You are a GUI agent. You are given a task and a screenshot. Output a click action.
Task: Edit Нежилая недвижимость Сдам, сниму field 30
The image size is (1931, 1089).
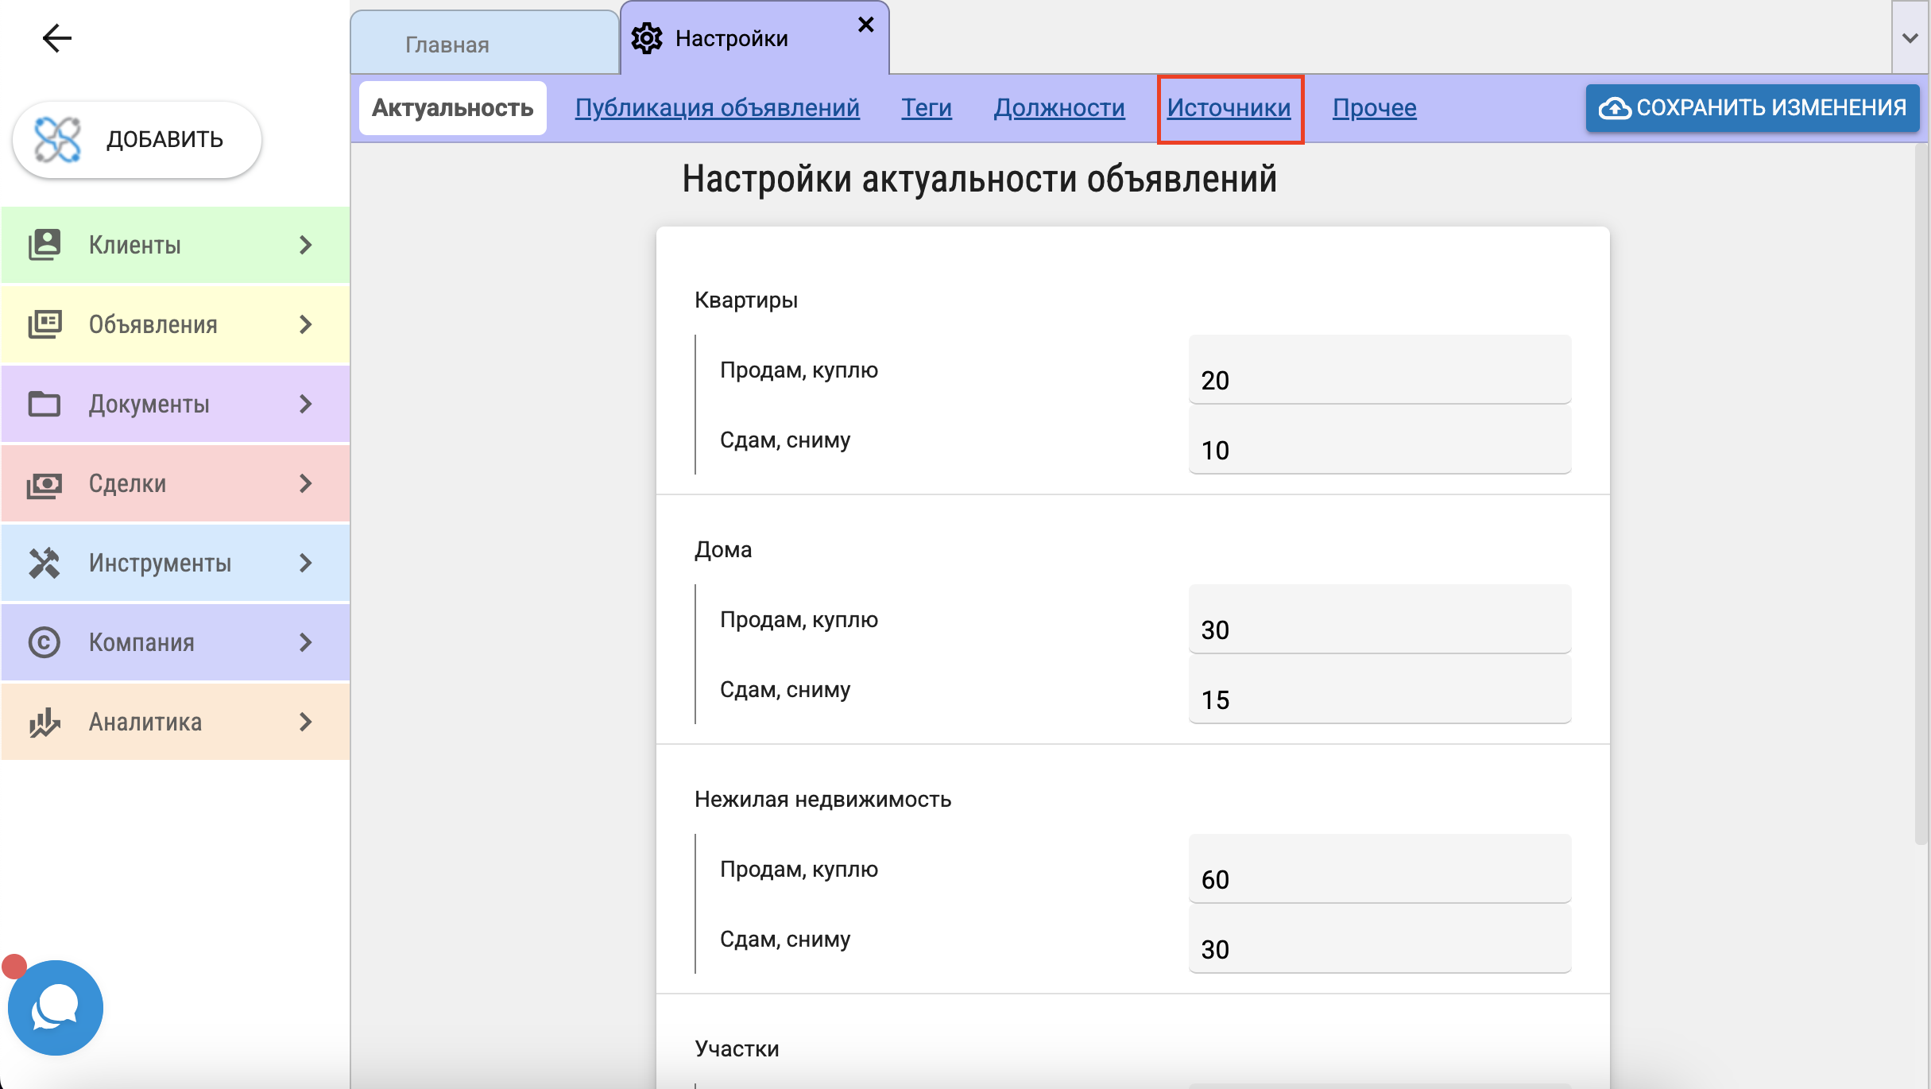[1380, 939]
